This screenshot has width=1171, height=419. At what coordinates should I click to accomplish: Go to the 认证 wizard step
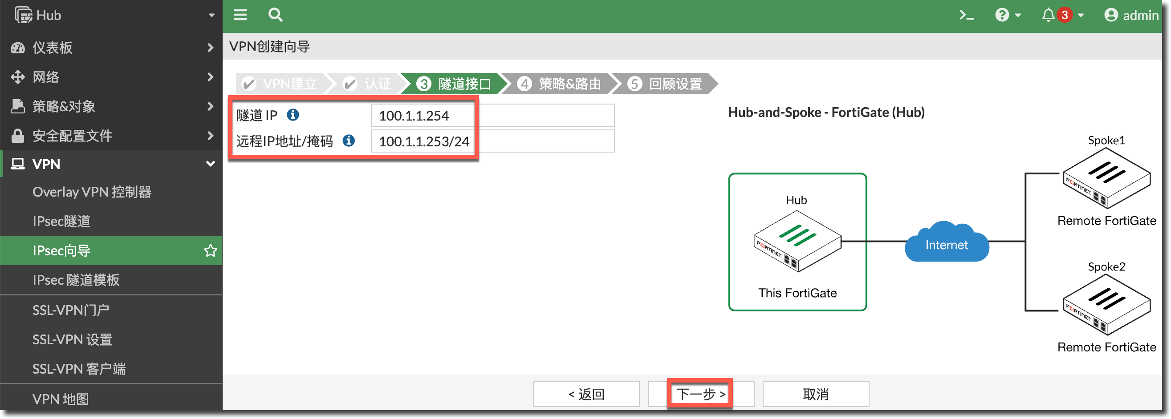(x=368, y=84)
